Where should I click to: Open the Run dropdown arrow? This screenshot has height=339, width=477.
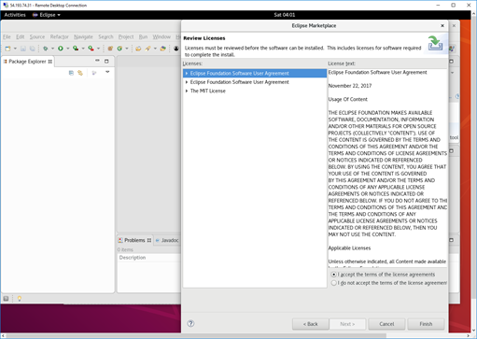pyautogui.click(x=67, y=49)
